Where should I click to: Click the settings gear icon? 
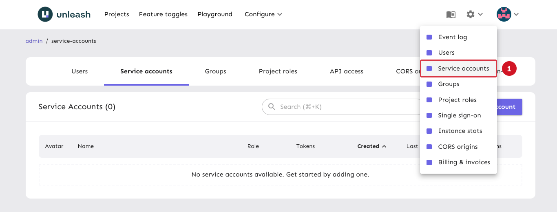(471, 14)
